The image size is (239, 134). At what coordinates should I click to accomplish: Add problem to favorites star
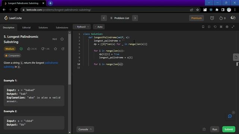point(56,49)
